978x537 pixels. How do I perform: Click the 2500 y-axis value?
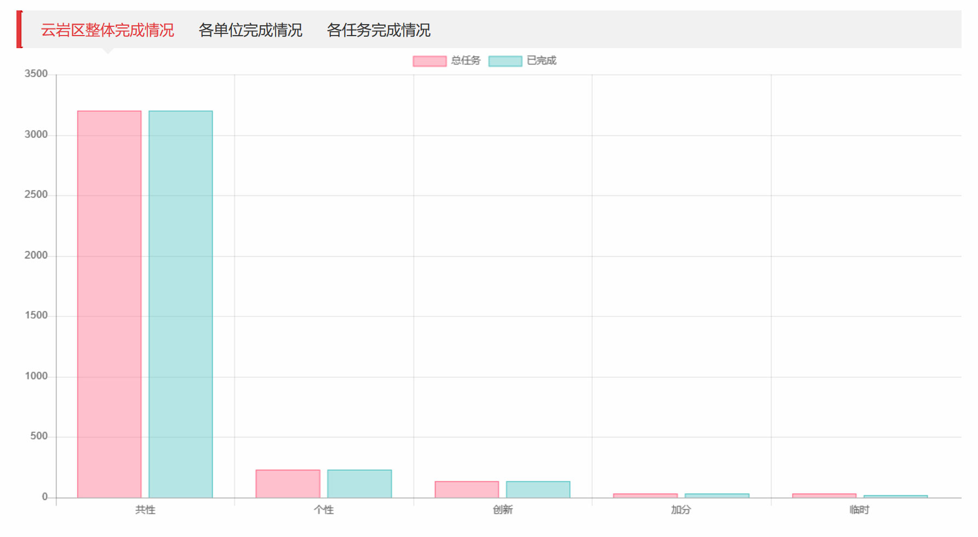[36, 195]
